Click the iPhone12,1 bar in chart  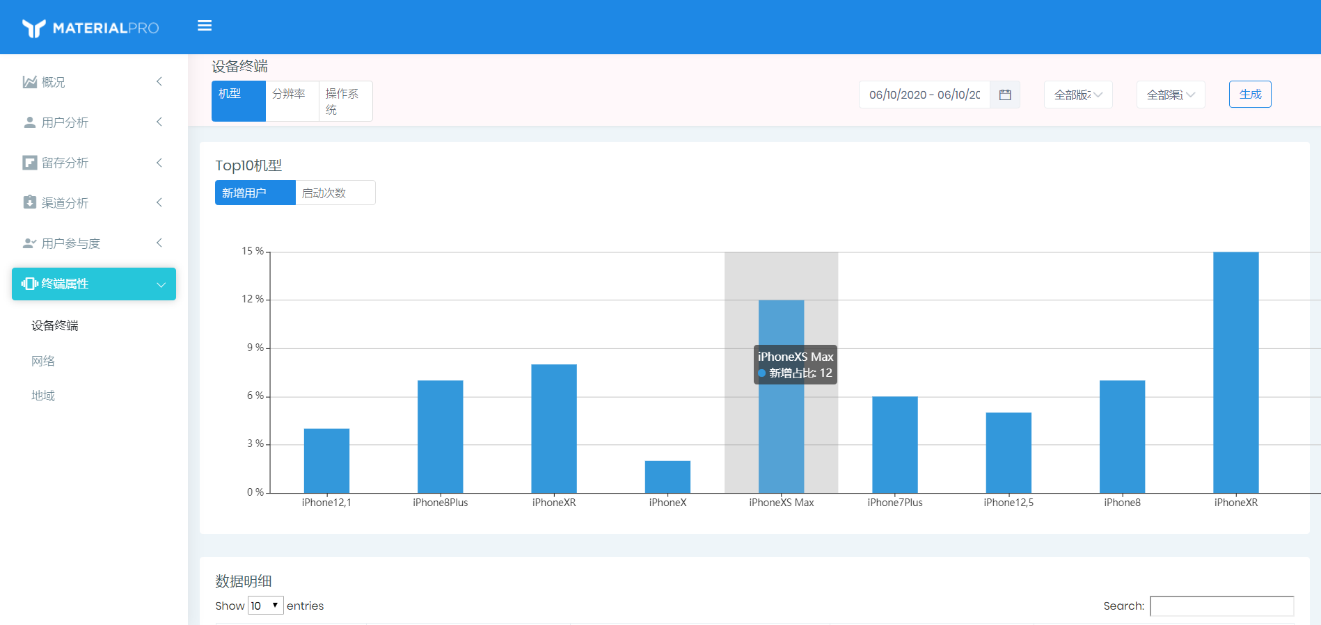pos(326,461)
